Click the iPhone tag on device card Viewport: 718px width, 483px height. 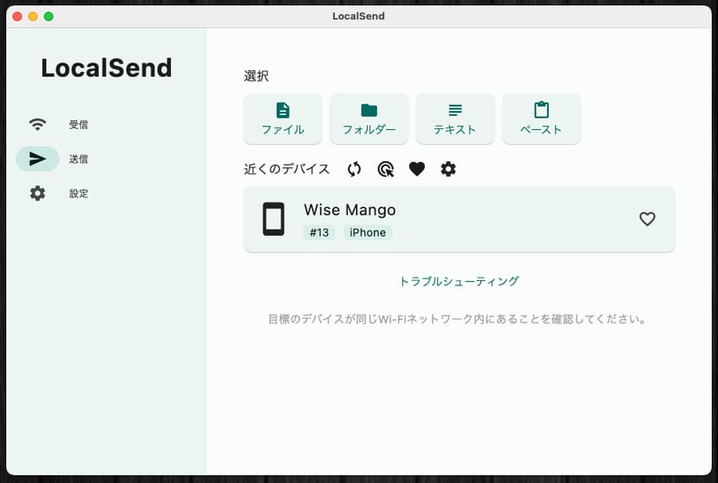pyautogui.click(x=368, y=232)
